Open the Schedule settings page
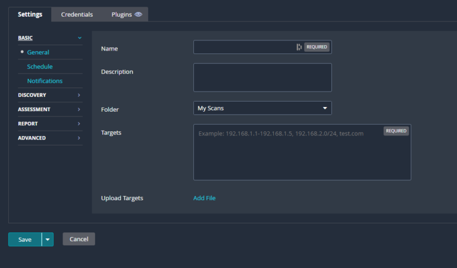The image size is (457, 268). point(40,67)
